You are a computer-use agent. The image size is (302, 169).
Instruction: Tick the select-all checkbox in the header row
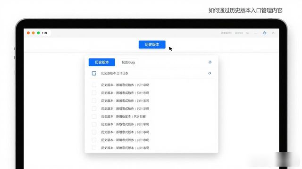pos(94,73)
